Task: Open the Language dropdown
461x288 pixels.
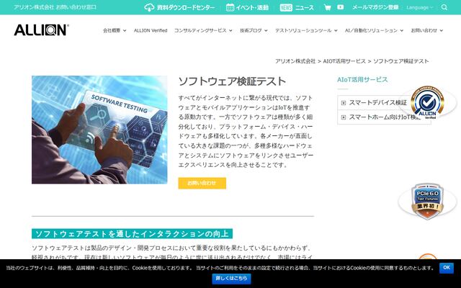Action: point(419,7)
